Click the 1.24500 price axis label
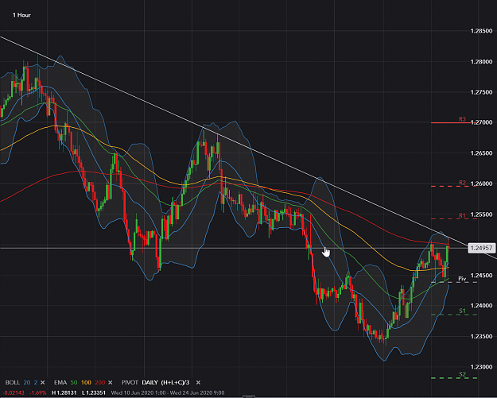 click(481, 275)
